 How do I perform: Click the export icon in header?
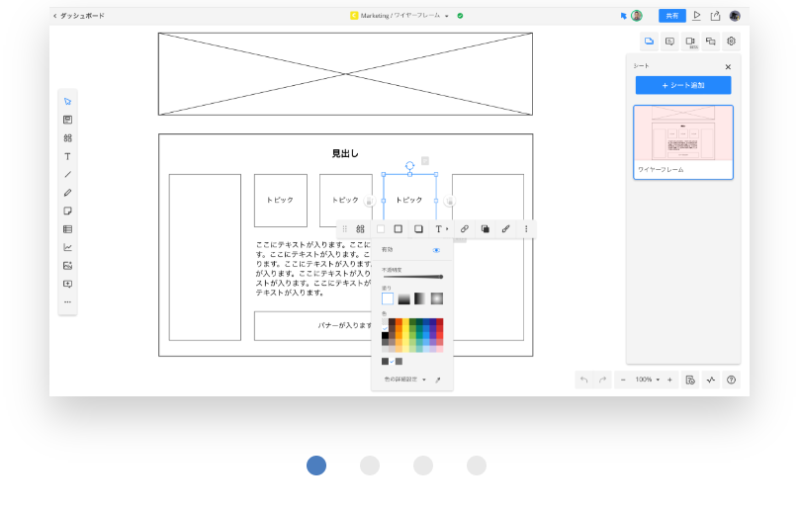click(715, 16)
